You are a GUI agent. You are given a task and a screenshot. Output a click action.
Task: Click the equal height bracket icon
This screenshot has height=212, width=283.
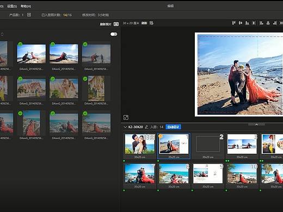pos(254,23)
